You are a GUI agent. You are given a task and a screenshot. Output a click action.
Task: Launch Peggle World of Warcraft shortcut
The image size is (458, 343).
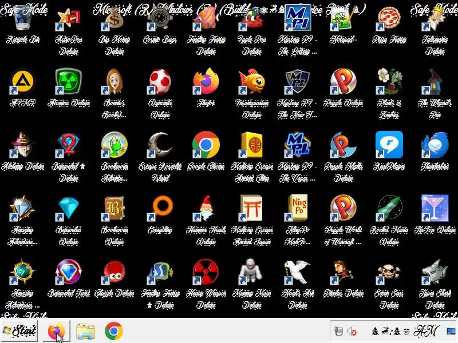[343, 208]
